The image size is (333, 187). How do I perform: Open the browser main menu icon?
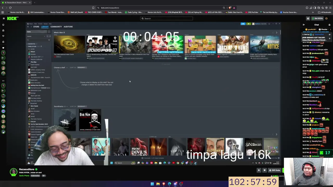tap(330, 8)
